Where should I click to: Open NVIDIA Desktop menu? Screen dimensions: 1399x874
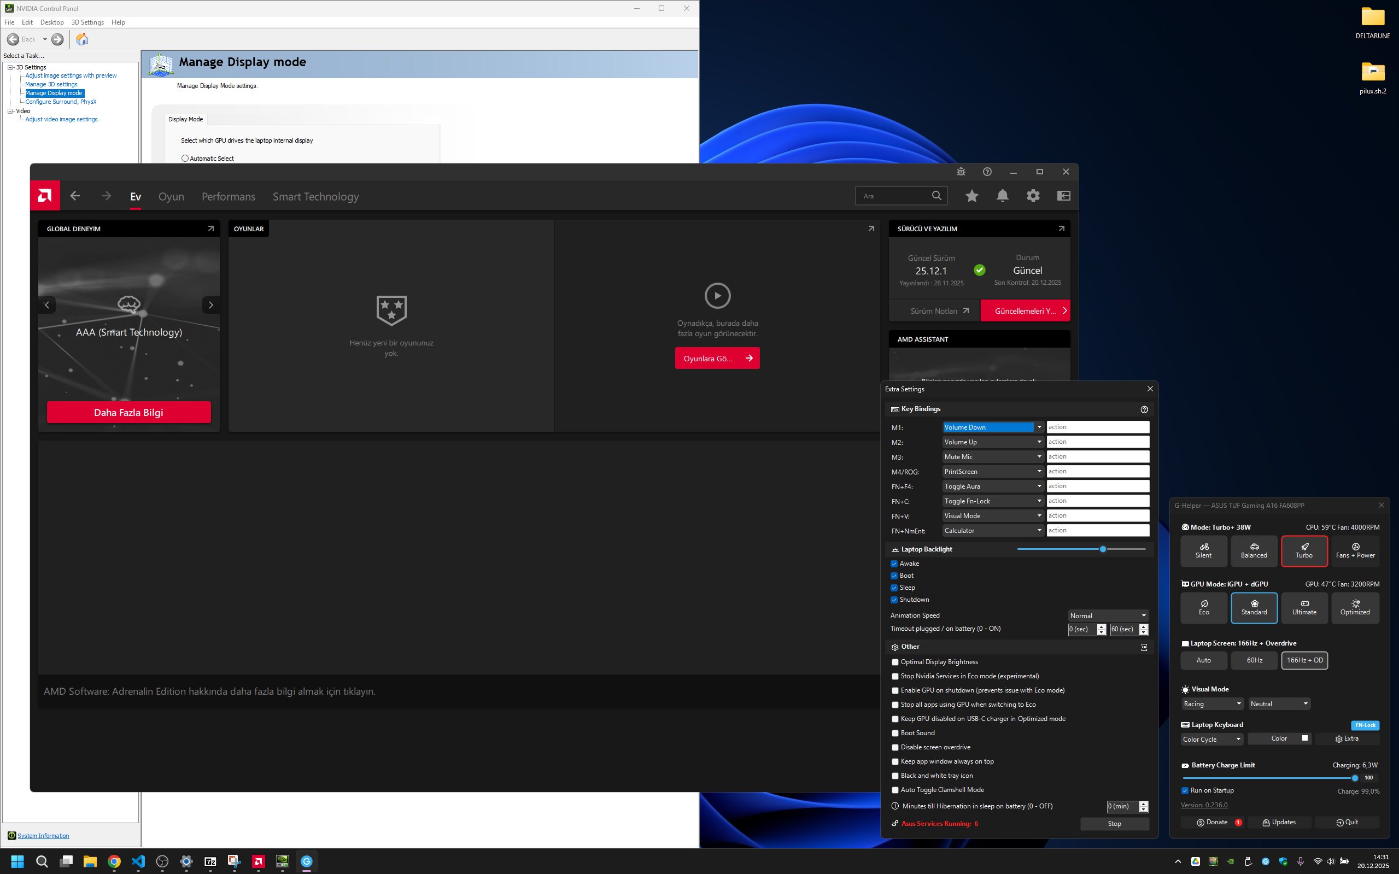tap(52, 22)
